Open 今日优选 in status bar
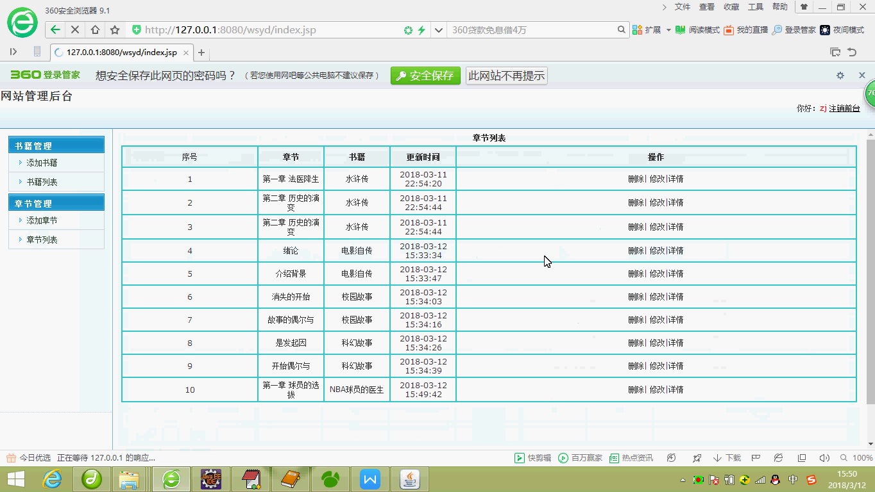The height and width of the screenshot is (492, 875). tap(29, 458)
